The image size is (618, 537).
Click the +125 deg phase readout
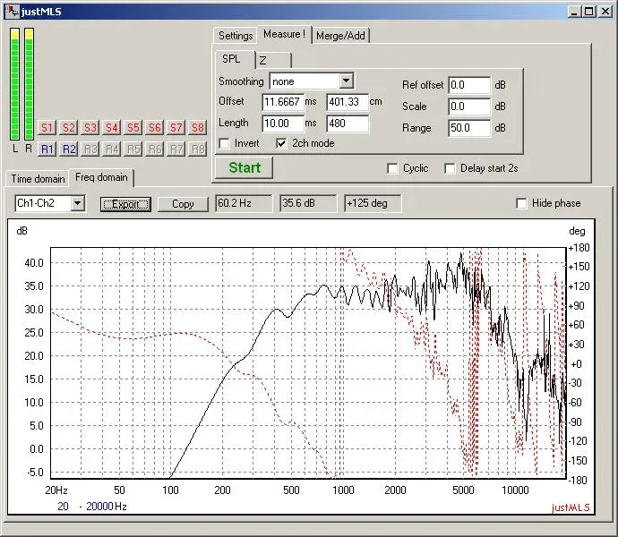pos(373,203)
